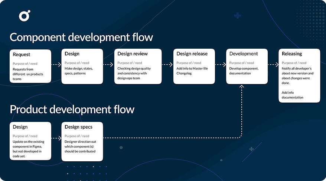Click the 'Development' card title

[244, 54]
